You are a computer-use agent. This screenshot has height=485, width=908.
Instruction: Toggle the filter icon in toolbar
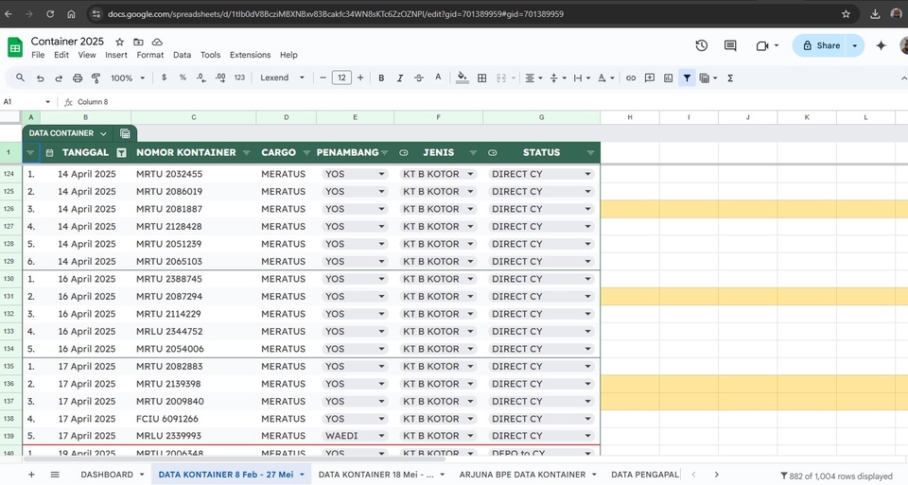(687, 78)
